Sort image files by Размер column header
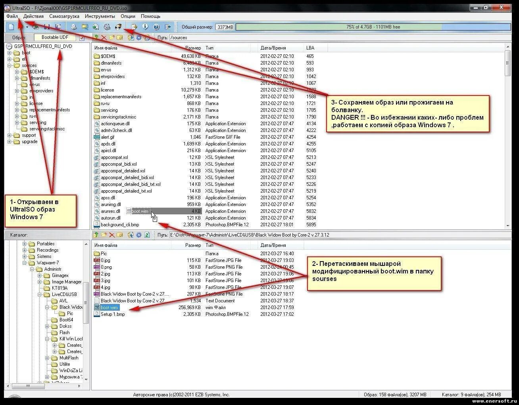The height and width of the screenshot is (405, 519). (187, 48)
